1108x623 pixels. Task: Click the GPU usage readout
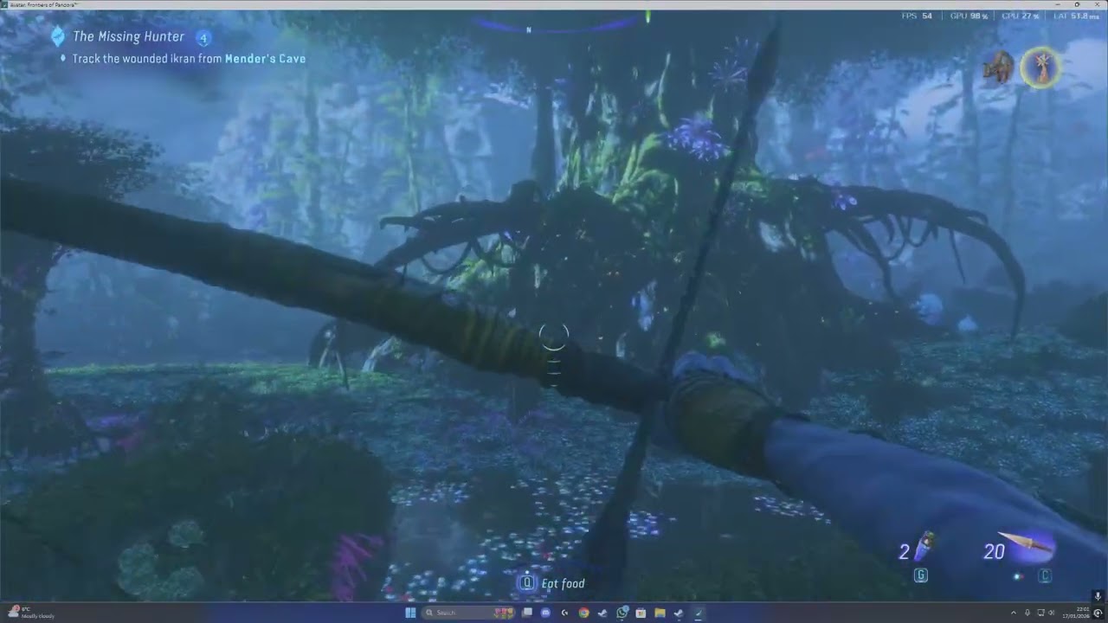[969, 16]
